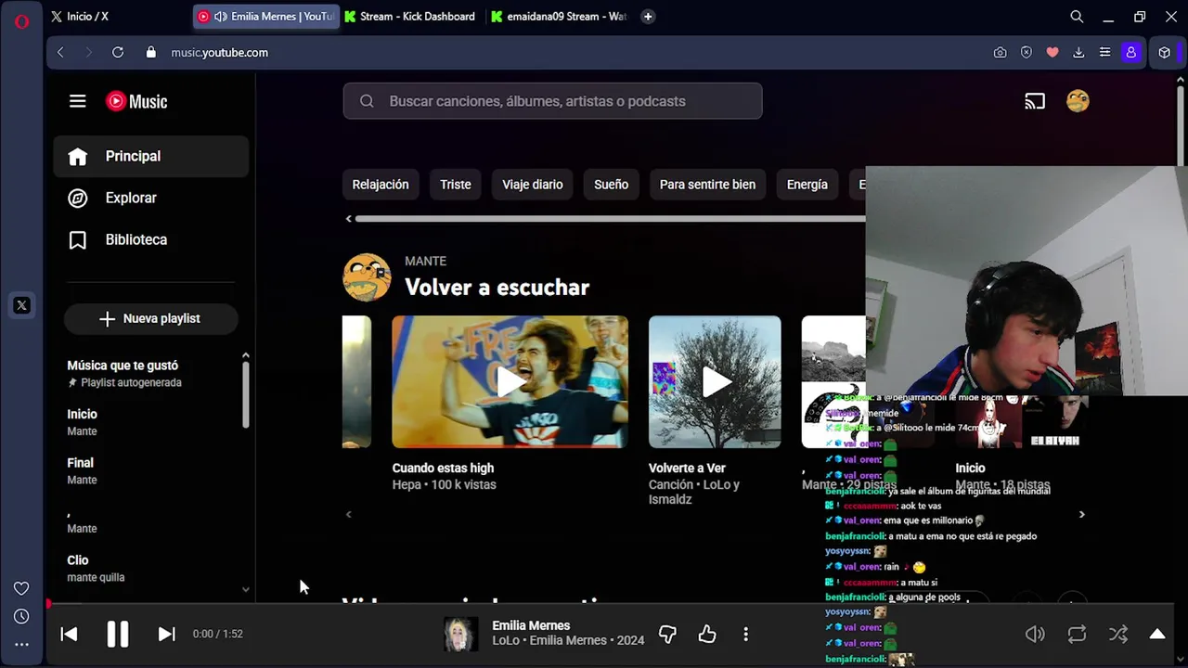Image resolution: width=1188 pixels, height=668 pixels.
Task: Open a new browser tab
Action: click(648, 17)
